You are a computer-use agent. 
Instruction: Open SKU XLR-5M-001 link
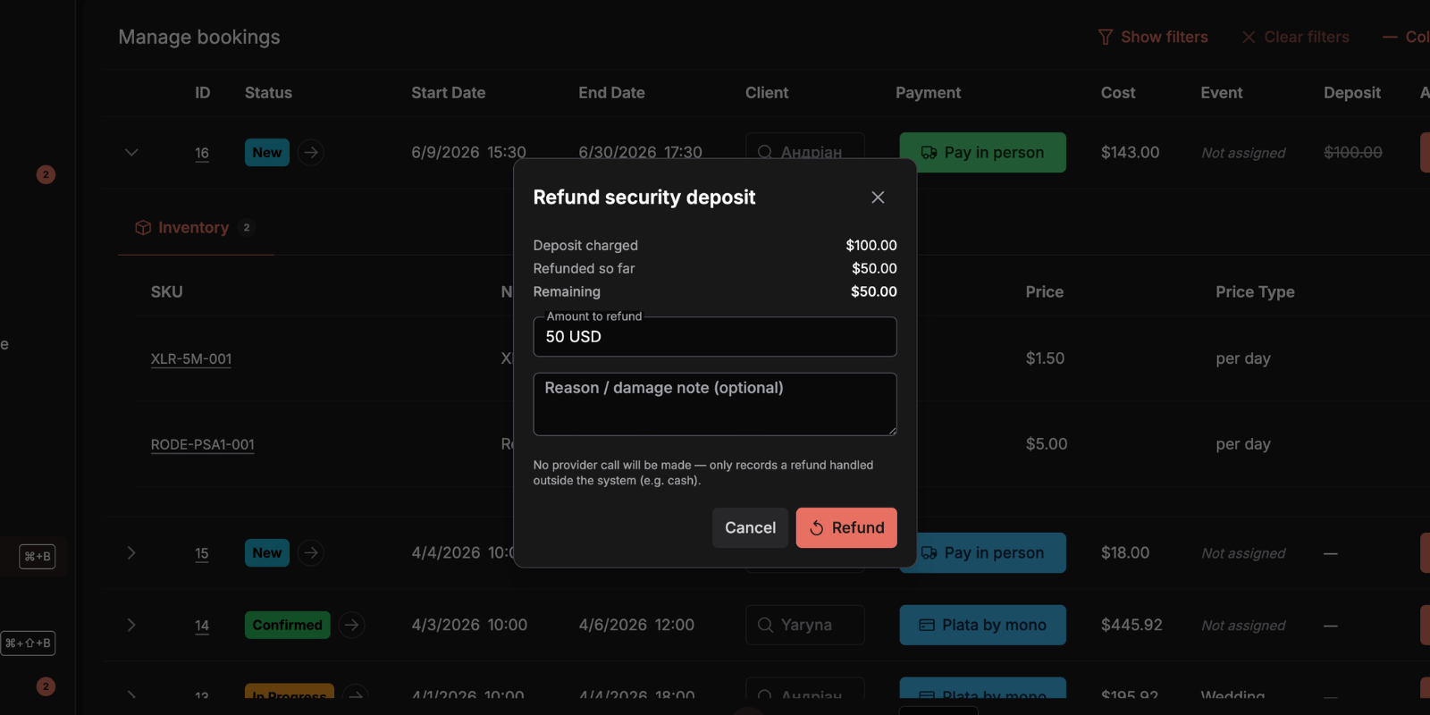191,358
